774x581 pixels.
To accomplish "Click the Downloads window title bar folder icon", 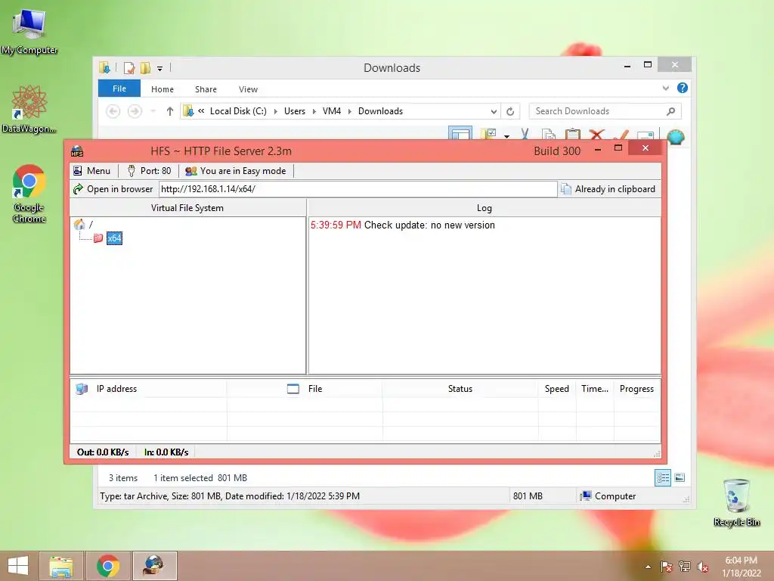I will pyautogui.click(x=104, y=67).
